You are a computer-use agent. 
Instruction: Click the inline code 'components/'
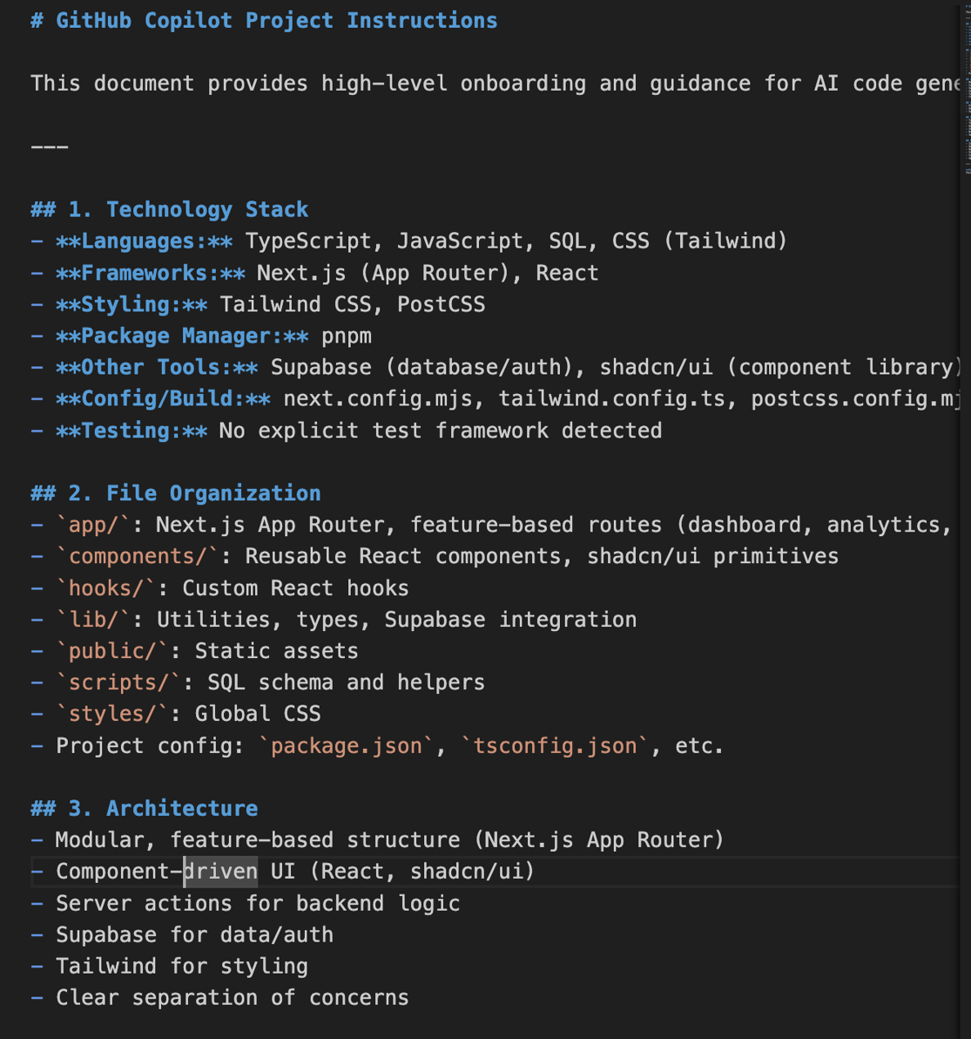click(x=138, y=557)
